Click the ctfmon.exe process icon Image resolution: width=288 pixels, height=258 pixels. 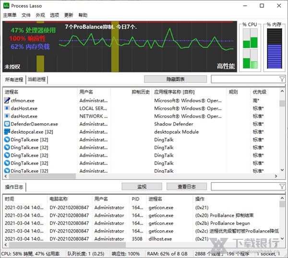[x=7, y=101]
